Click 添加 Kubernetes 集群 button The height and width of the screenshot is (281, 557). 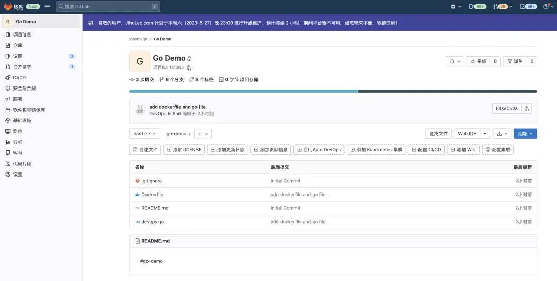tap(376, 150)
